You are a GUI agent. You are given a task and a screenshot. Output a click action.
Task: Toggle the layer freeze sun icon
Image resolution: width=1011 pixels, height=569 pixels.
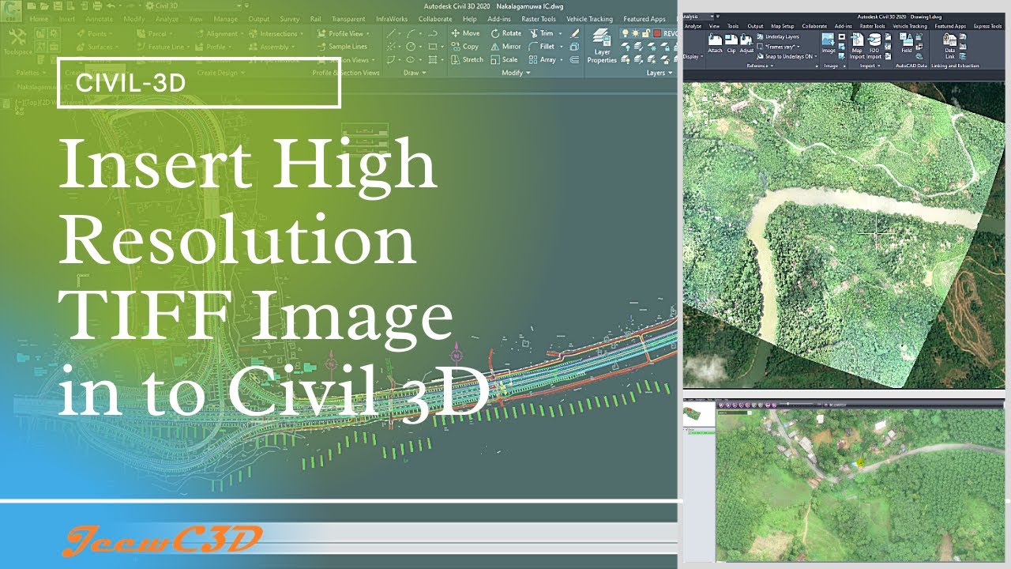(x=637, y=33)
